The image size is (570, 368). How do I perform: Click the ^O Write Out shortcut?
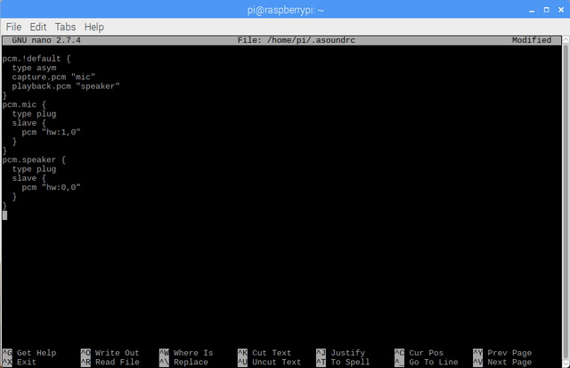(x=110, y=353)
